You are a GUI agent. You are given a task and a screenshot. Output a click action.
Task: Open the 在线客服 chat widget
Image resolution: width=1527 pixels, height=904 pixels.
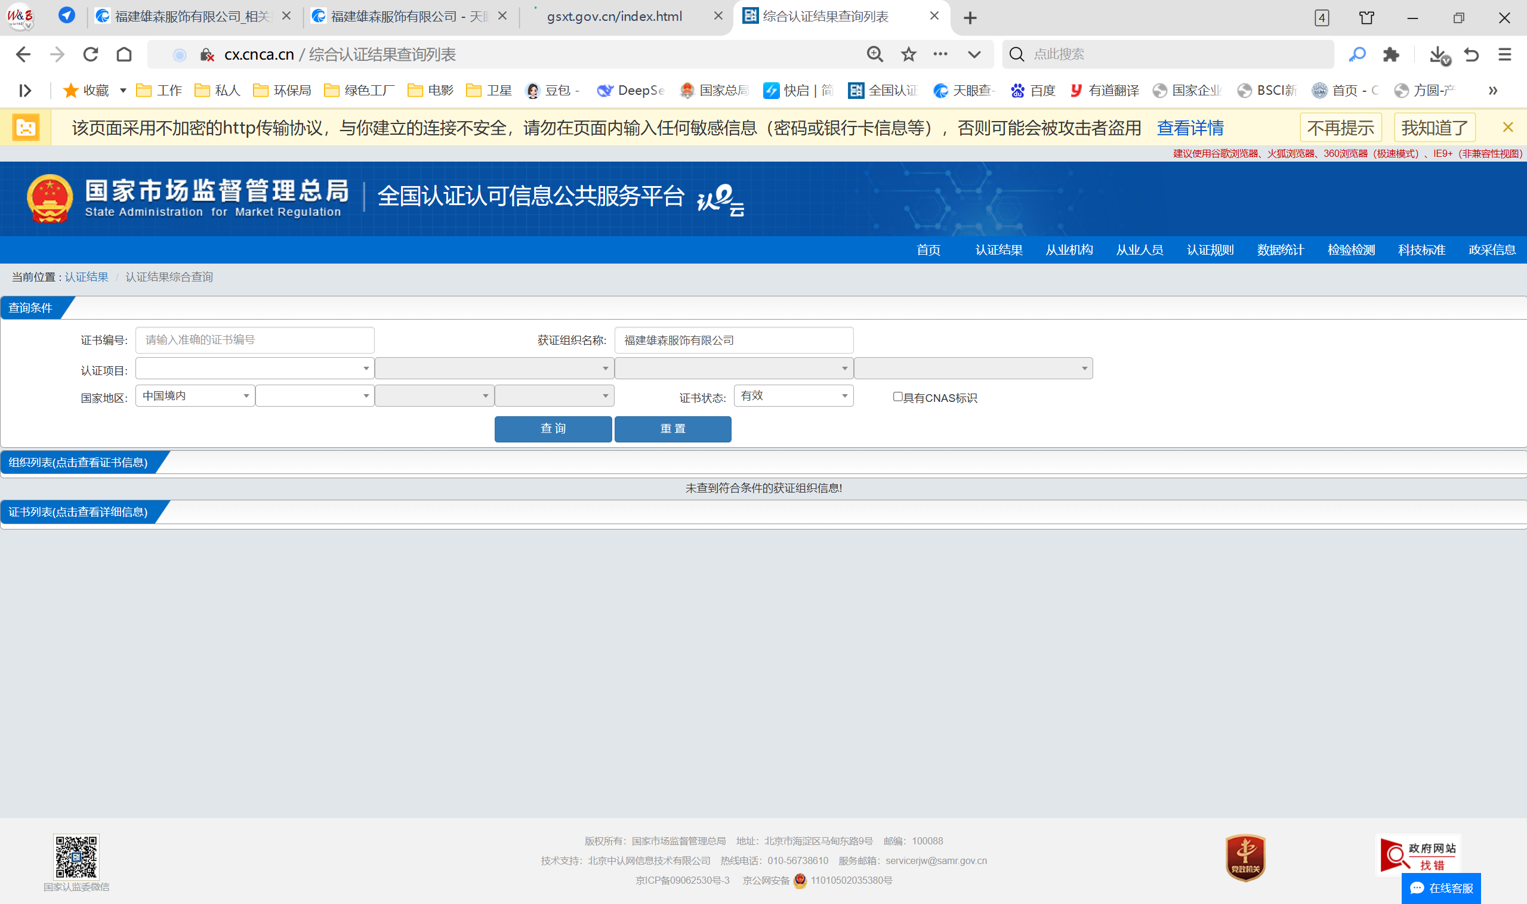(x=1441, y=887)
